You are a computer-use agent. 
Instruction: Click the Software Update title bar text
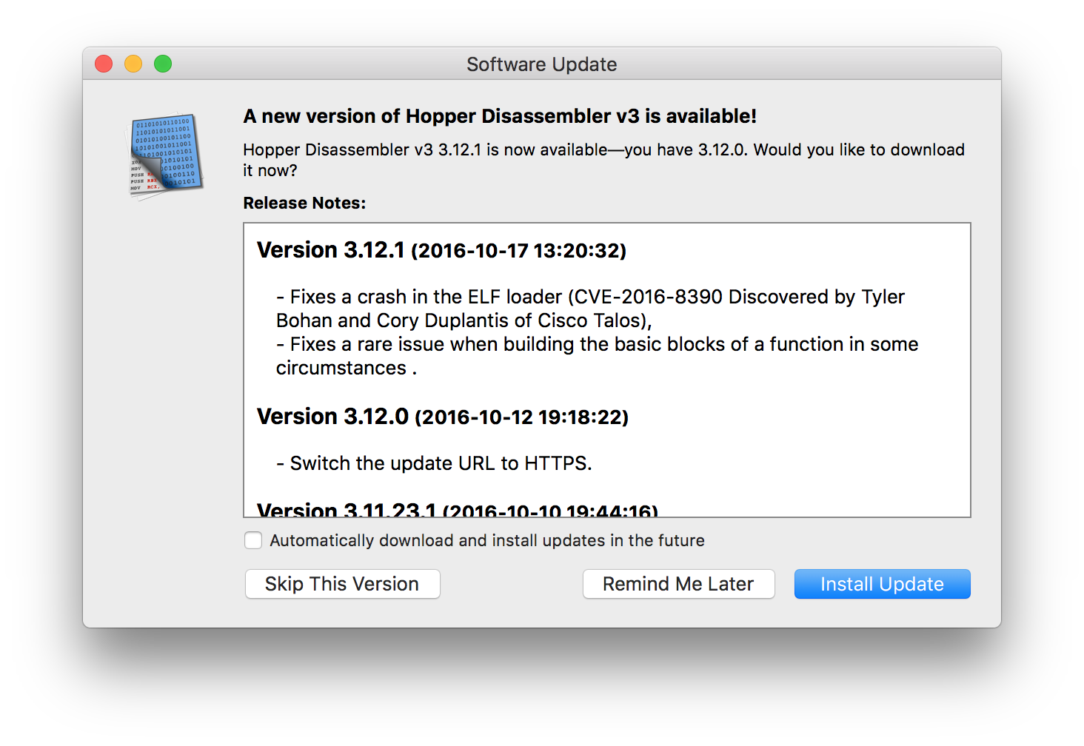point(541,64)
